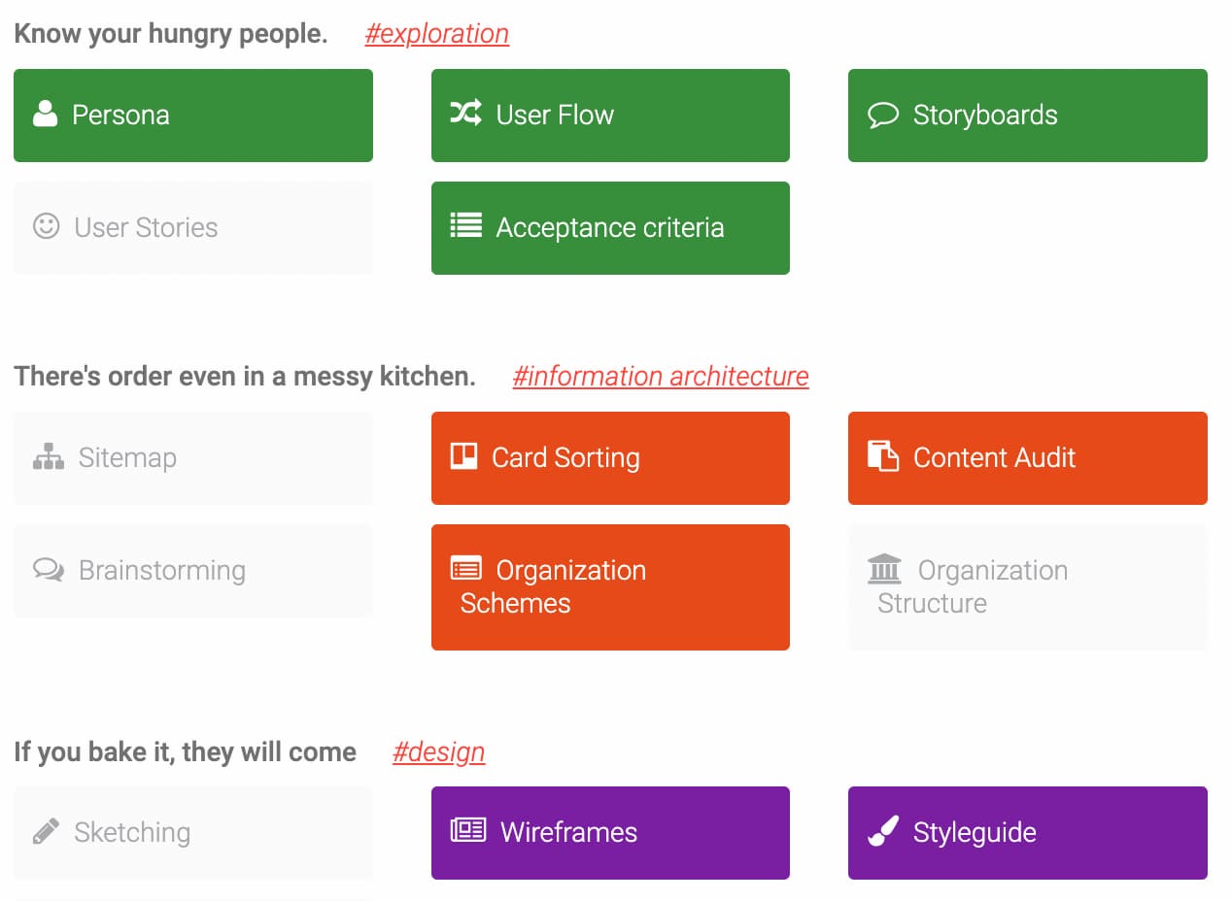Open the #information architecture link
Image resolution: width=1232 pixels, height=901 pixels.
660,376
